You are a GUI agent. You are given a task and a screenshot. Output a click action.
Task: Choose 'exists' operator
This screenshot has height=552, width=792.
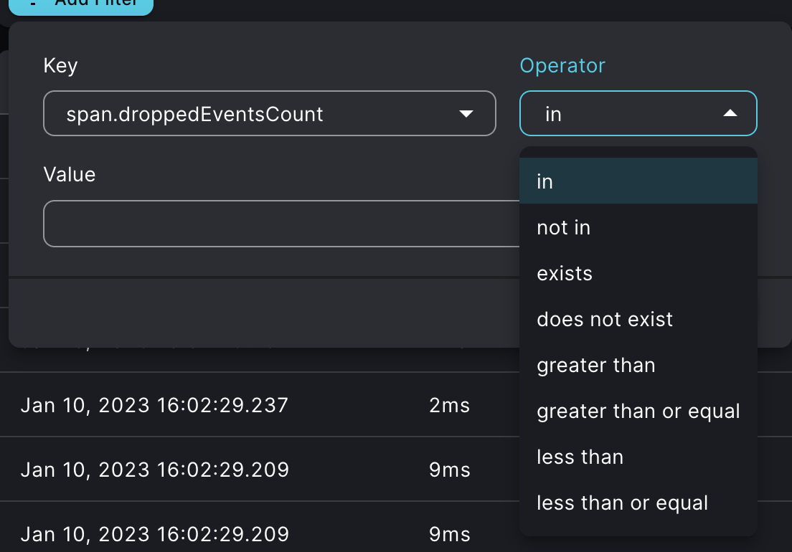pos(638,273)
